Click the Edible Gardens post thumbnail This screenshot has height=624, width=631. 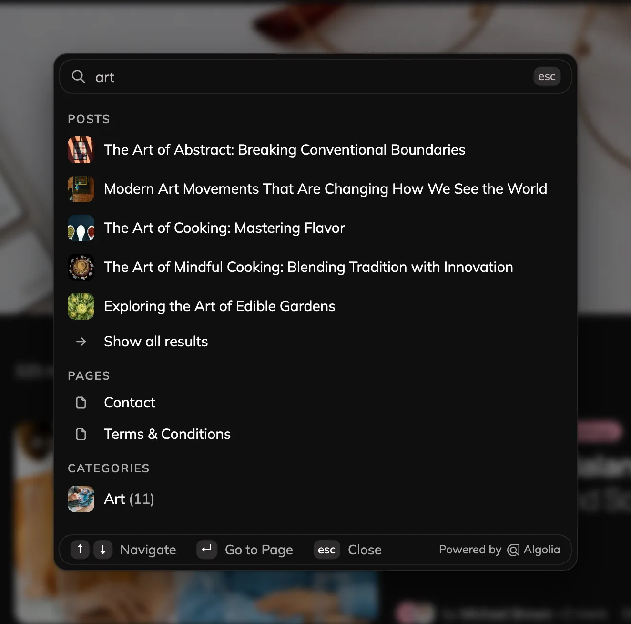[81, 306]
